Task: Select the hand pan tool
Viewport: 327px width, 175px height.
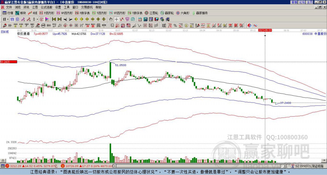Action: click(111, 19)
